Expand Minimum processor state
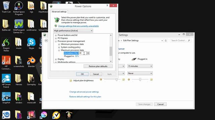The image size is (215, 120). 59,44
